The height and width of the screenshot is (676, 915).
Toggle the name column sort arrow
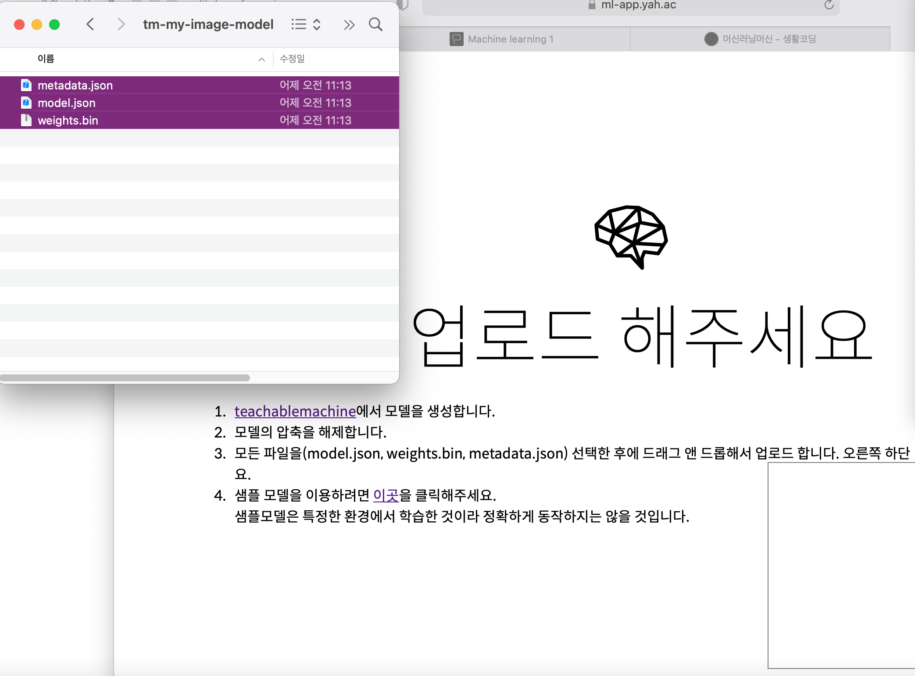click(x=261, y=59)
